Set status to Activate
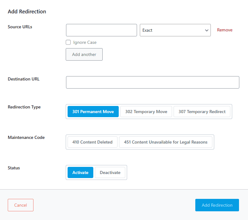 [80, 172]
